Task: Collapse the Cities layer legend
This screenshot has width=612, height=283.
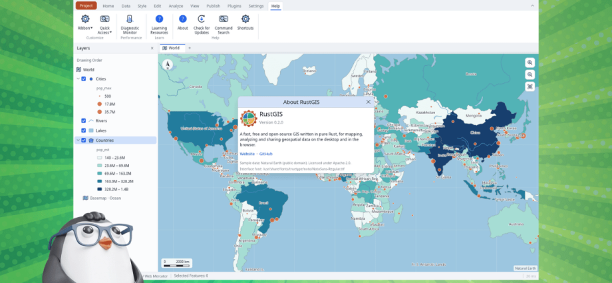Action: [x=78, y=79]
